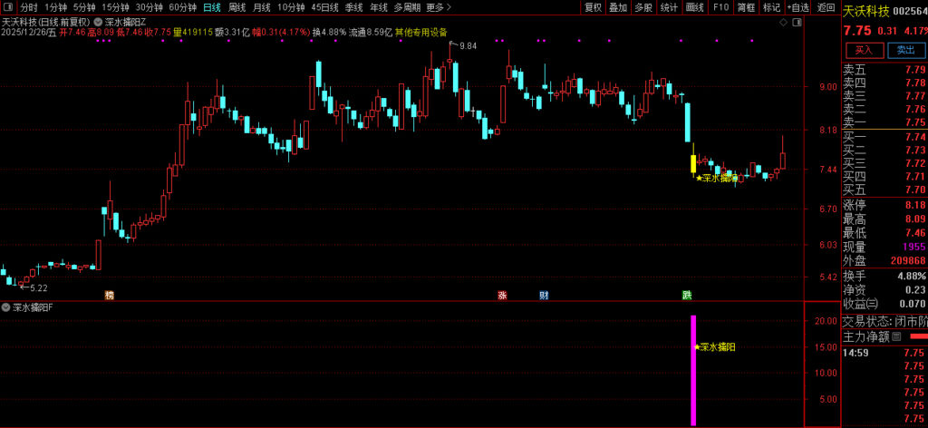Open the F10 company info tab
The height and width of the screenshot is (428, 928).
coord(720,6)
